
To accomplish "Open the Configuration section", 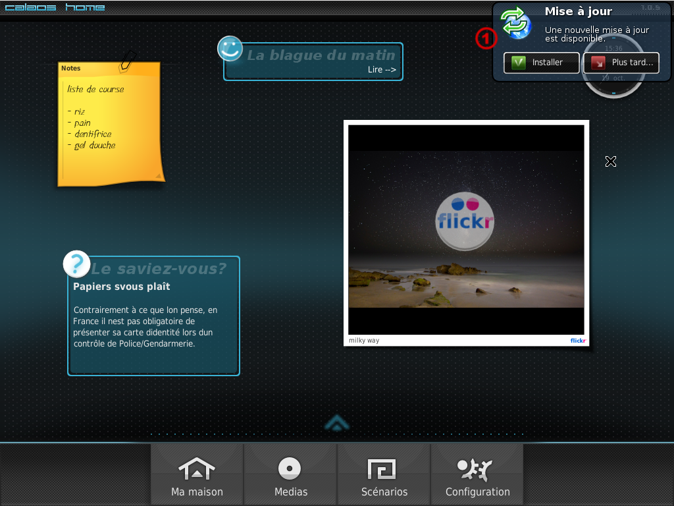I will 477,475.
